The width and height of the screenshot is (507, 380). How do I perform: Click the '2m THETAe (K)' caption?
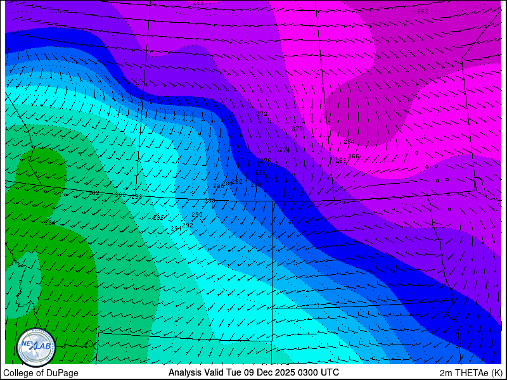click(x=472, y=373)
